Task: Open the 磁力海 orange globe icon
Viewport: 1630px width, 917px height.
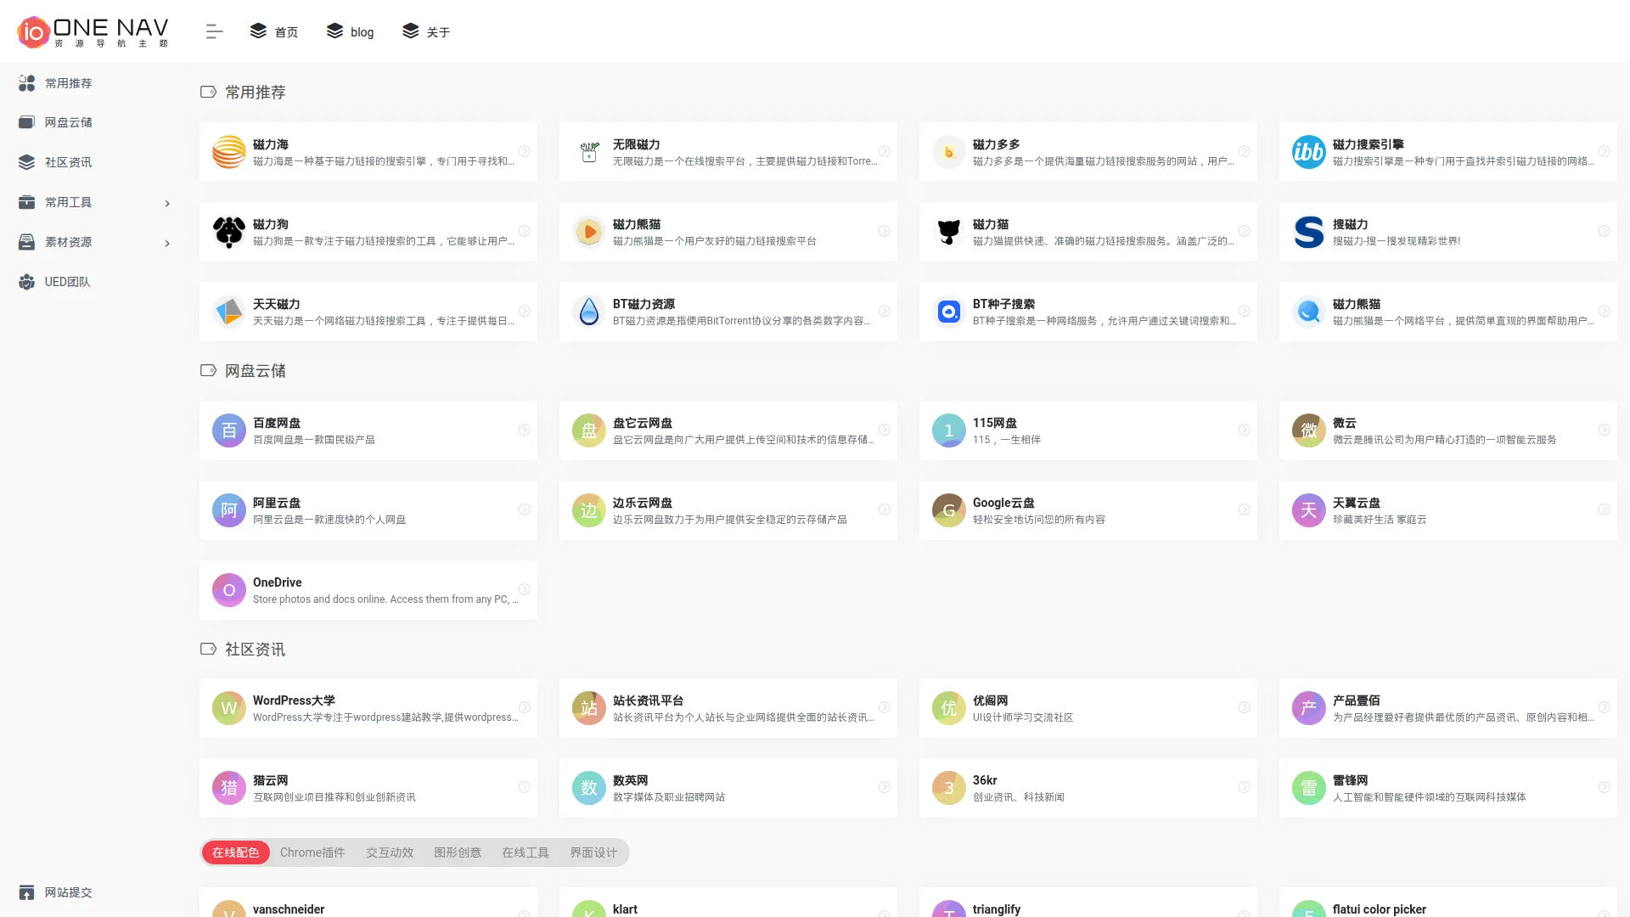Action: [228, 152]
